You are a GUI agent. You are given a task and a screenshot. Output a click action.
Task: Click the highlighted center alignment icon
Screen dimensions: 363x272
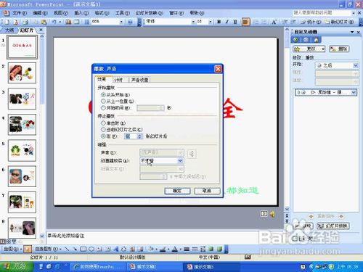click(245, 22)
